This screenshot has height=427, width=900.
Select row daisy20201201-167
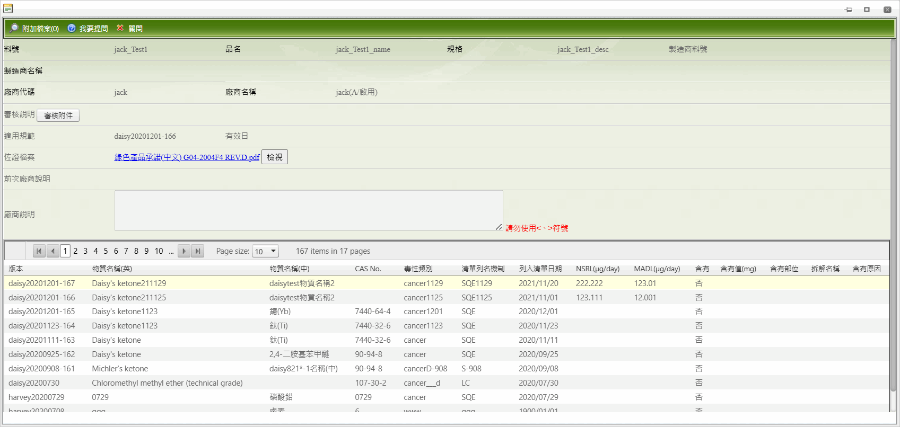(447, 283)
